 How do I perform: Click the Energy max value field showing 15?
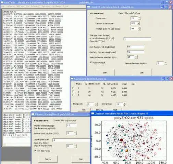[x=134, y=18]
